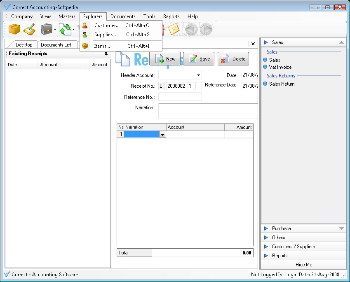
Task: Click the Not Logged In status text
Action: [x=266, y=275]
